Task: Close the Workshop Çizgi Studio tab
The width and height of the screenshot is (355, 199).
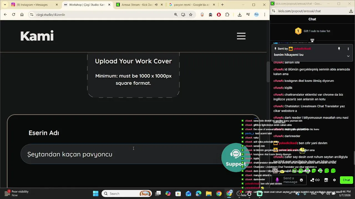Action: 109,5
